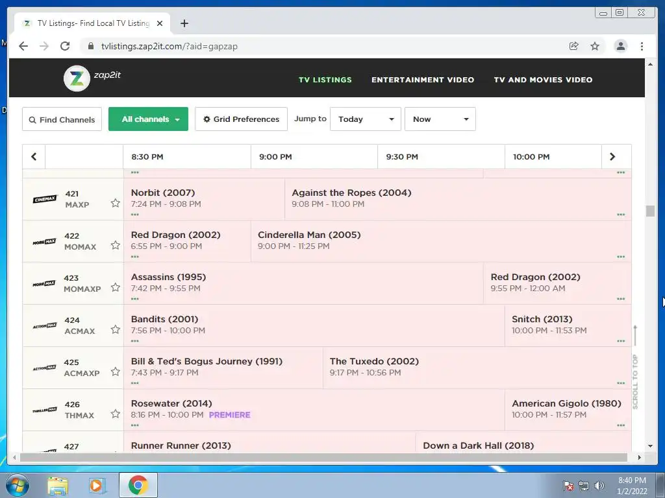
Task: Click the horizontal scrollbar thumb
Action: (x=323, y=457)
